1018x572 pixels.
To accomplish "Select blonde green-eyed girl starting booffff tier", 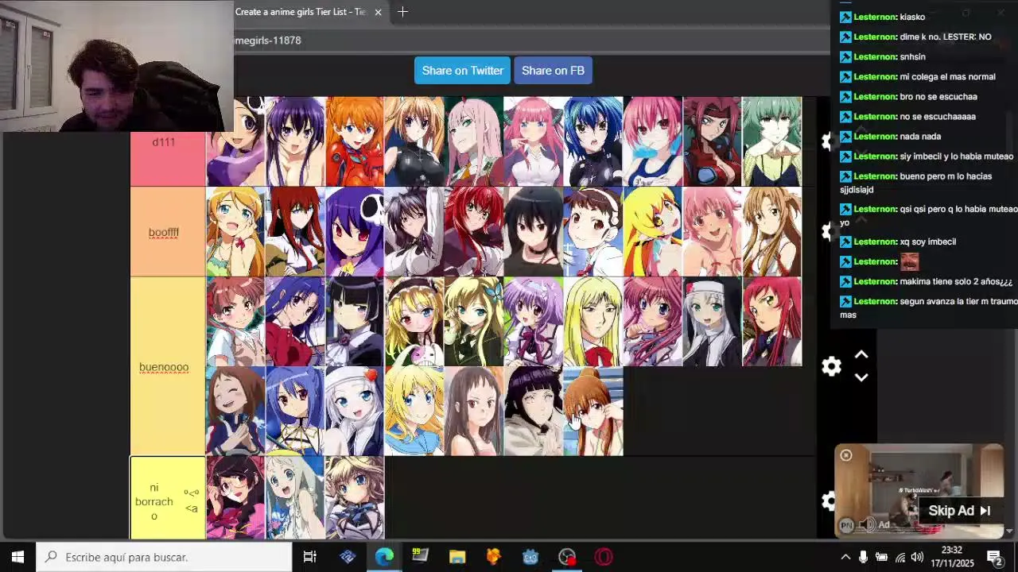I will pos(235,231).
